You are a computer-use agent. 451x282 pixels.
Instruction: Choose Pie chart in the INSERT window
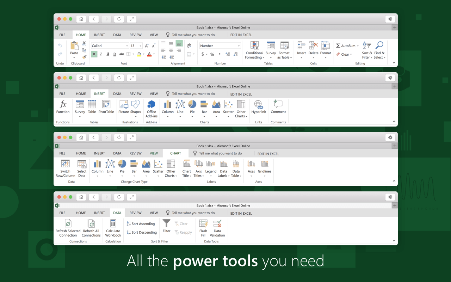coord(192,108)
